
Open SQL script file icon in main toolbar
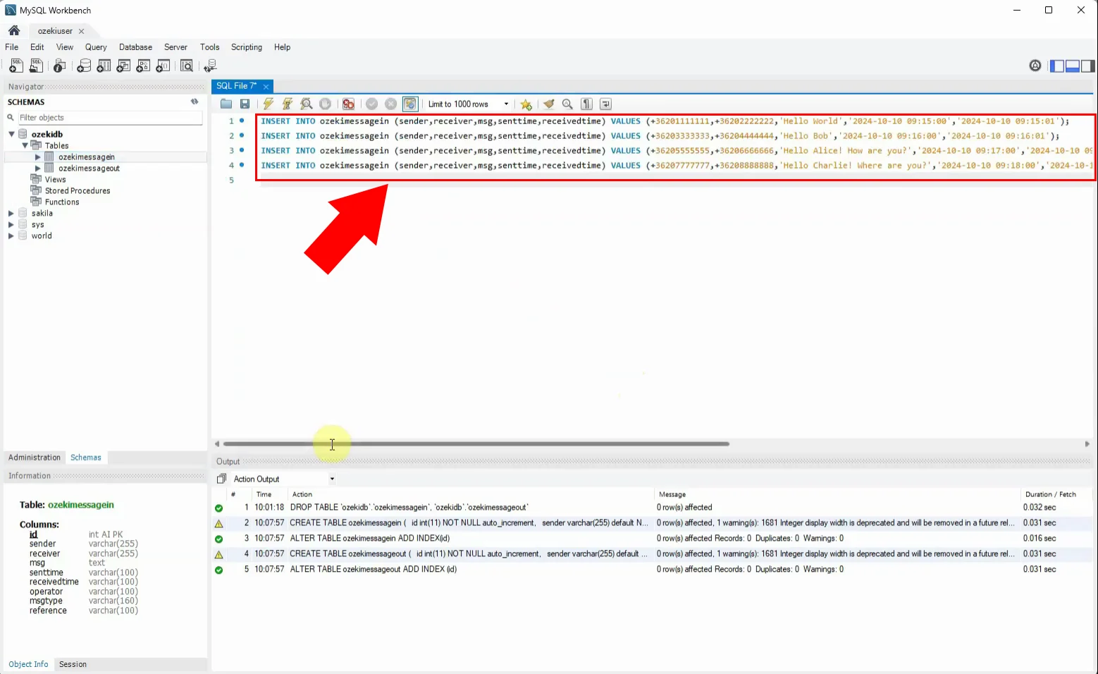coord(36,66)
